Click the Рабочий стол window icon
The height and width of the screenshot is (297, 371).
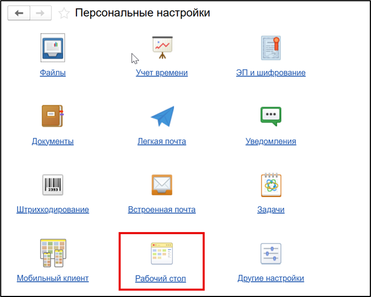(x=162, y=254)
